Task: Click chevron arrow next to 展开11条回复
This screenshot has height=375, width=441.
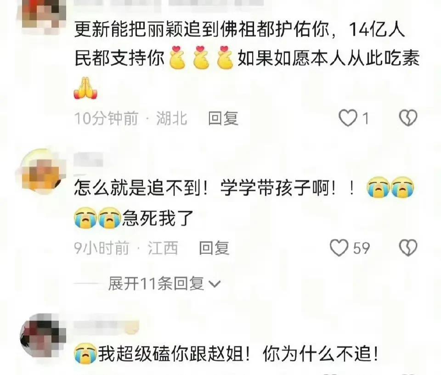Action: coord(215,284)
